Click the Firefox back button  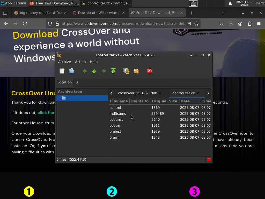[6, 24]
